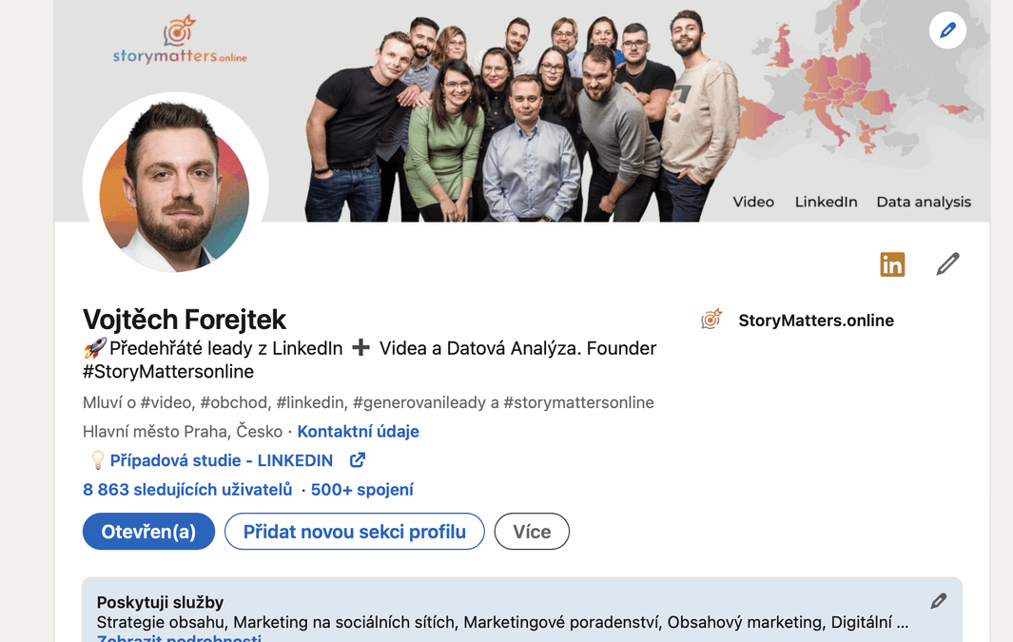Image resolution: width=1013 pixels, height=642 pixels.
Task: Click the lightbulb icon beside the case study
Action: 96,459
